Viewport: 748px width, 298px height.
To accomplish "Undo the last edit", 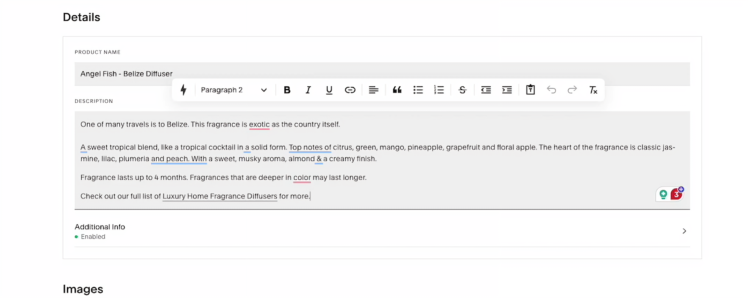I will (x=551, y=90).
